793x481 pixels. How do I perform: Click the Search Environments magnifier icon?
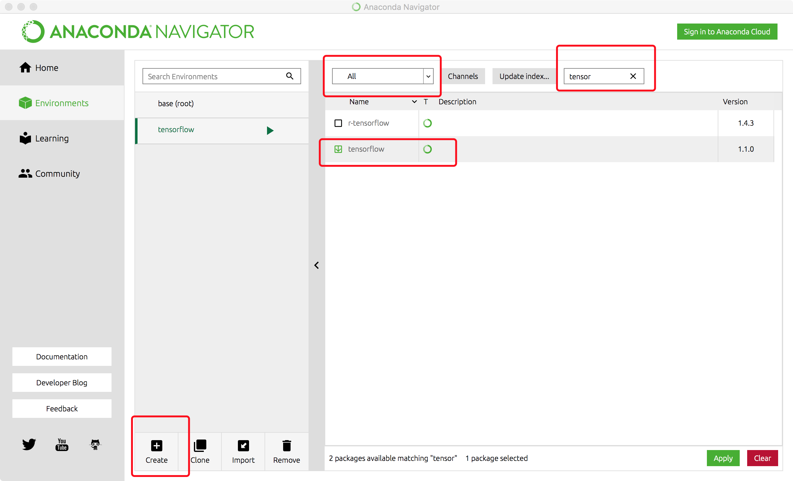(290, 76)
